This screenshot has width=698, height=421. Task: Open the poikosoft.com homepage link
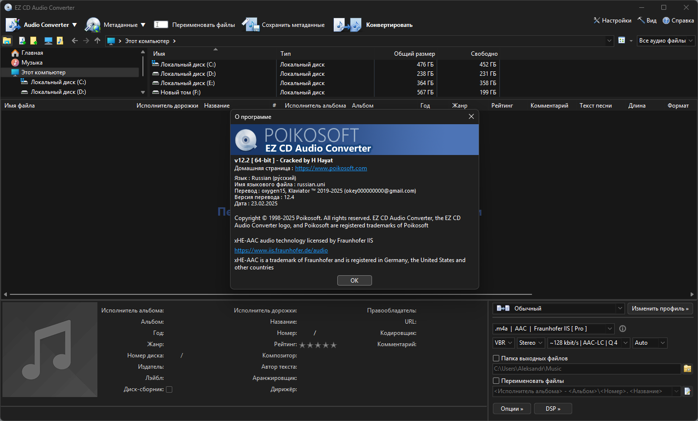tap(331, 168)
